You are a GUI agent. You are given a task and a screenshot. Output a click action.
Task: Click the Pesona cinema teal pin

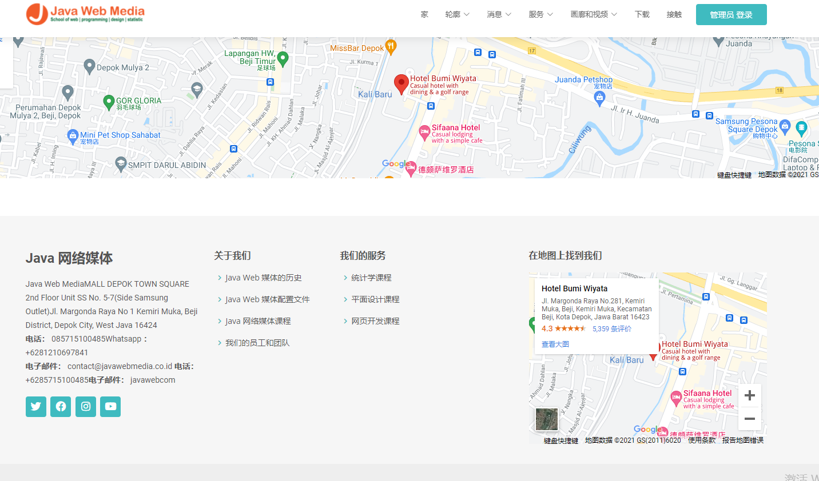801,128
